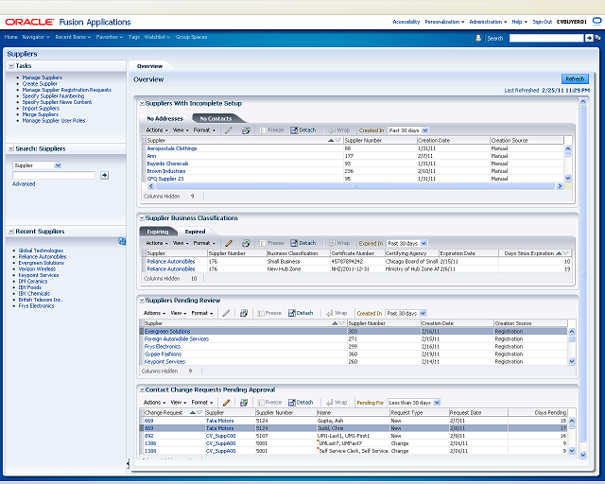Open the Create Supplier task link
This screenshot has height=484, width=605.
tap(40, 84)
